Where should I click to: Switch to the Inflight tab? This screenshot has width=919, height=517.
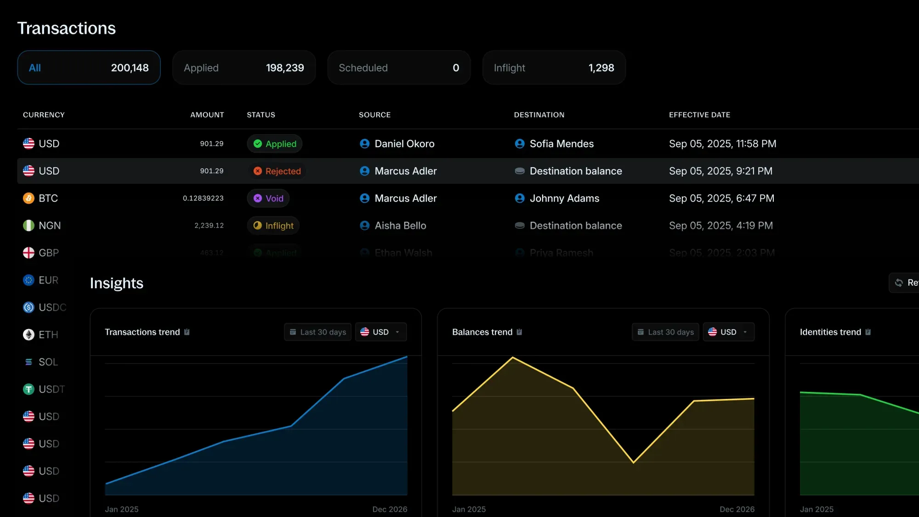pyautogui.click(x=554, y=68)
